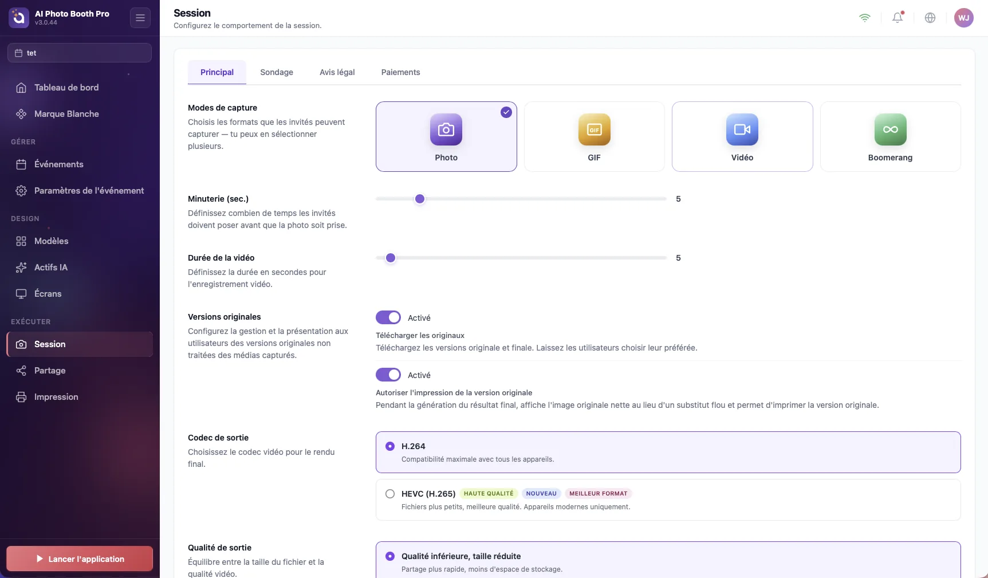Click the Actifs IA sparkle icon
Screen dimensions: 988x578
point(21,268)
